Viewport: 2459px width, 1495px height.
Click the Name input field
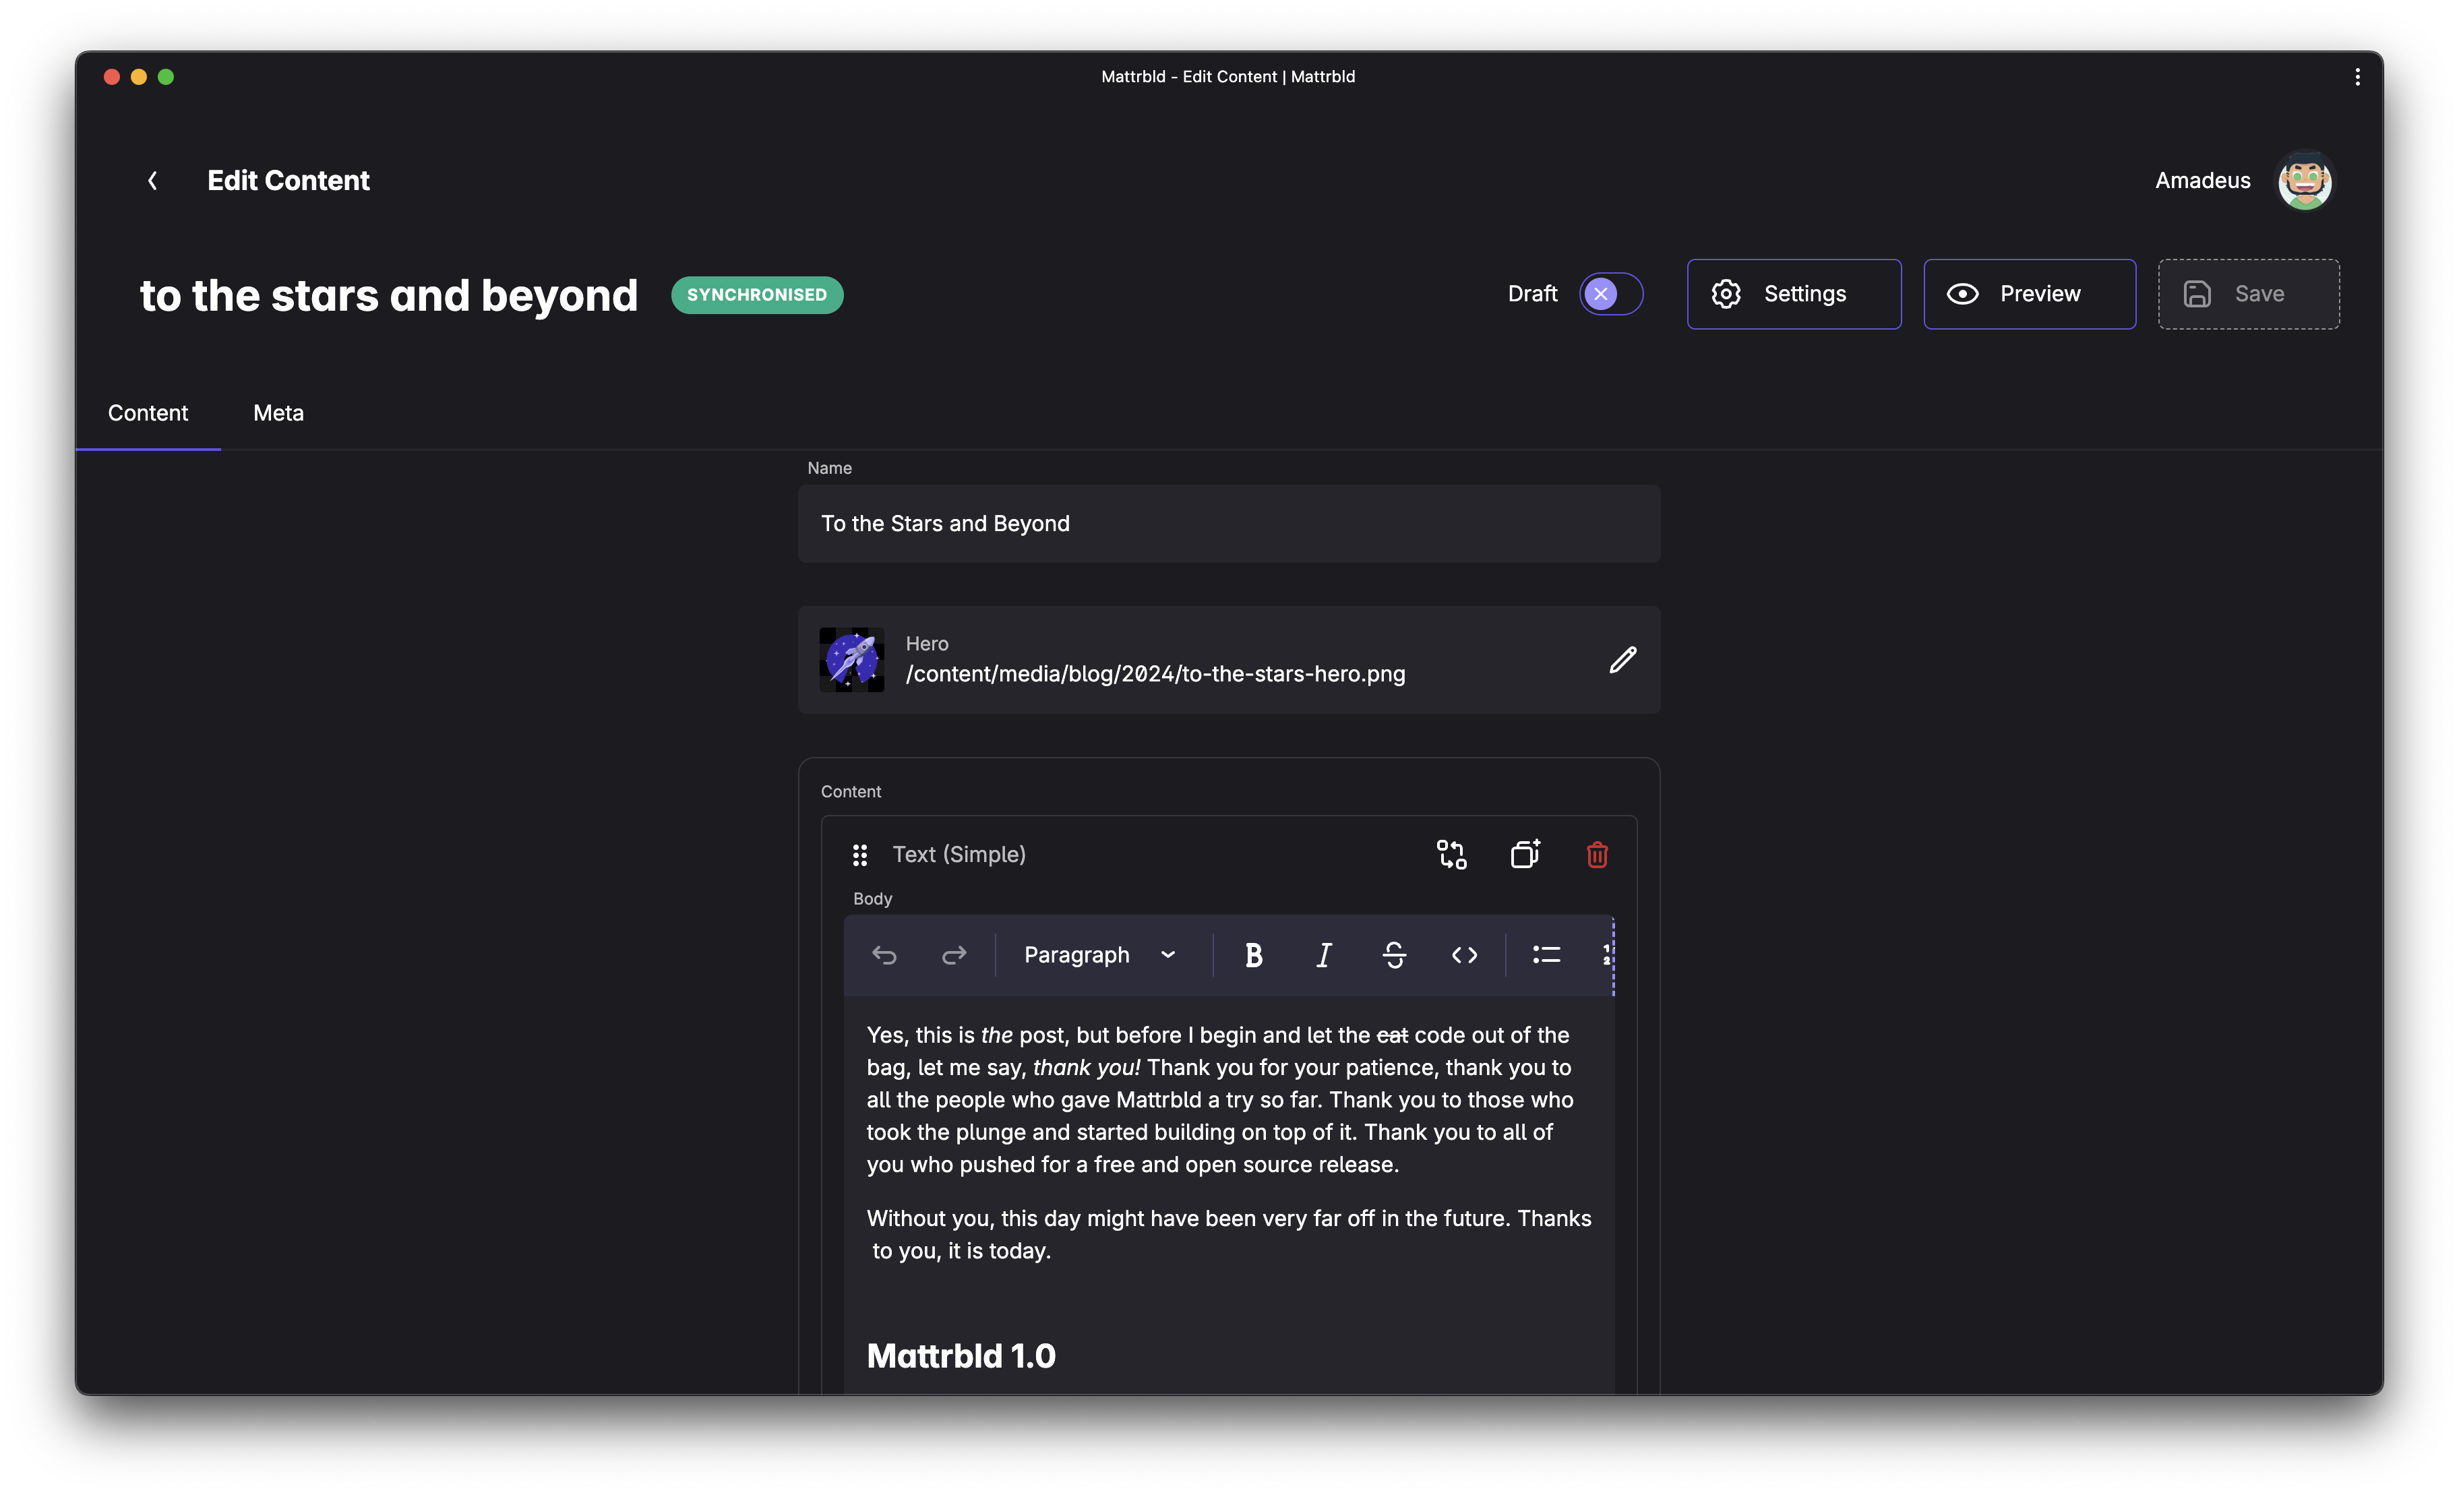1229,524
